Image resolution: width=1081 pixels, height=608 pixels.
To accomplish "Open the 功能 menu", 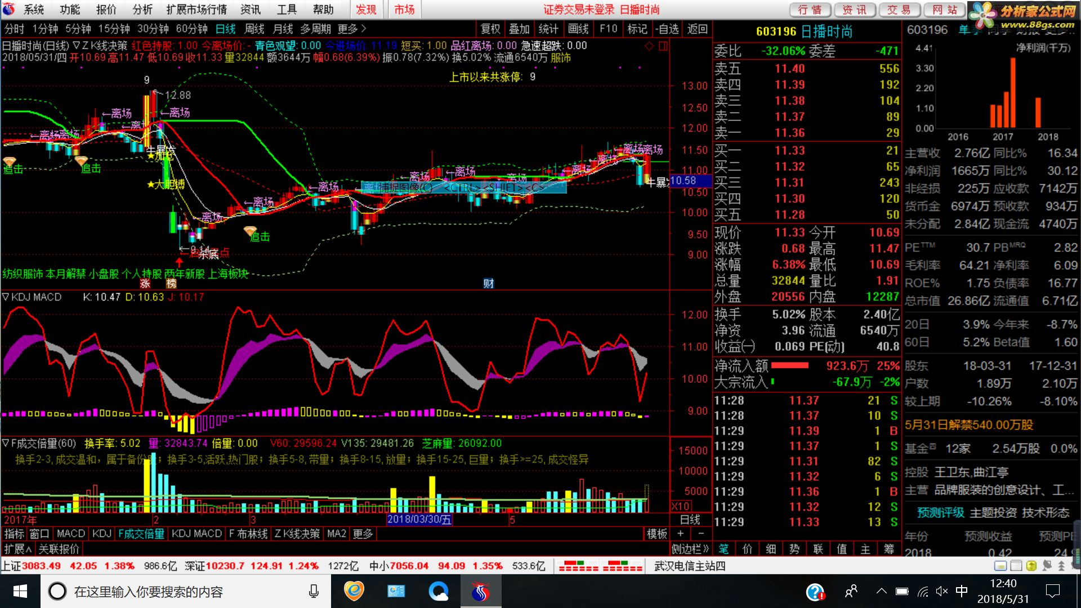I will (x=70, y=10).
